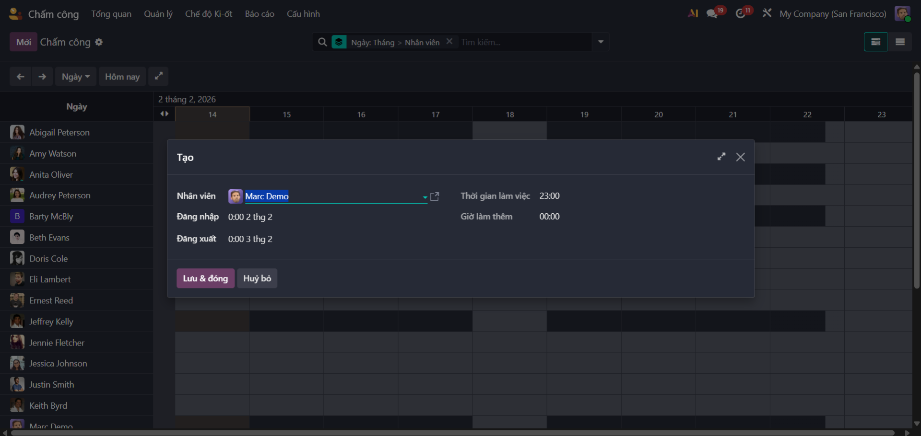Expand the Gantt rows with expand icon

(x=158, y=76)
